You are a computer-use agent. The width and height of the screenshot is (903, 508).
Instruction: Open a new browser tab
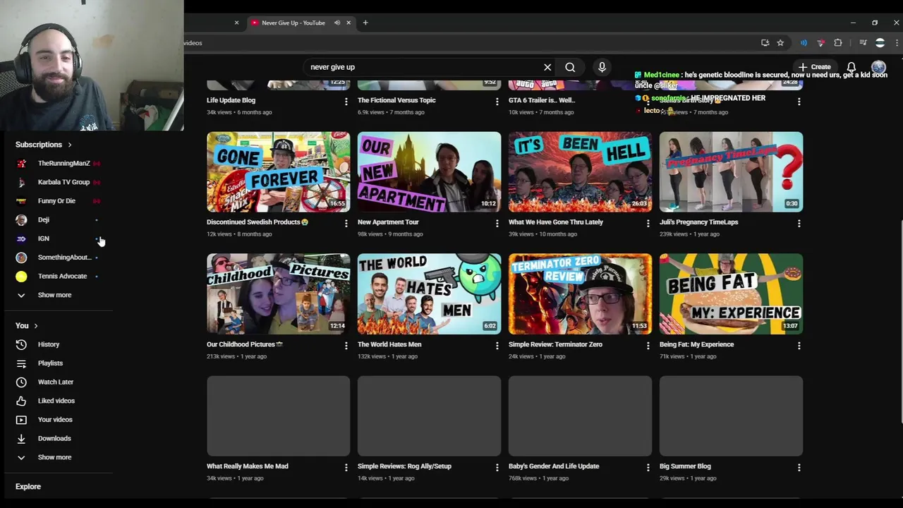[x=365, y=23]
